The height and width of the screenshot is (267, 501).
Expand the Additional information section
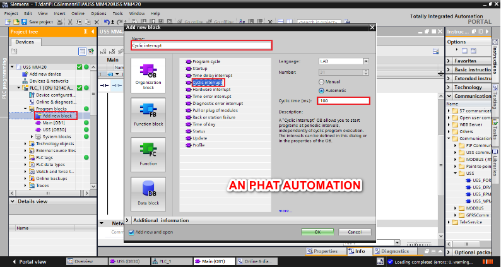click(x=129, y=220)
